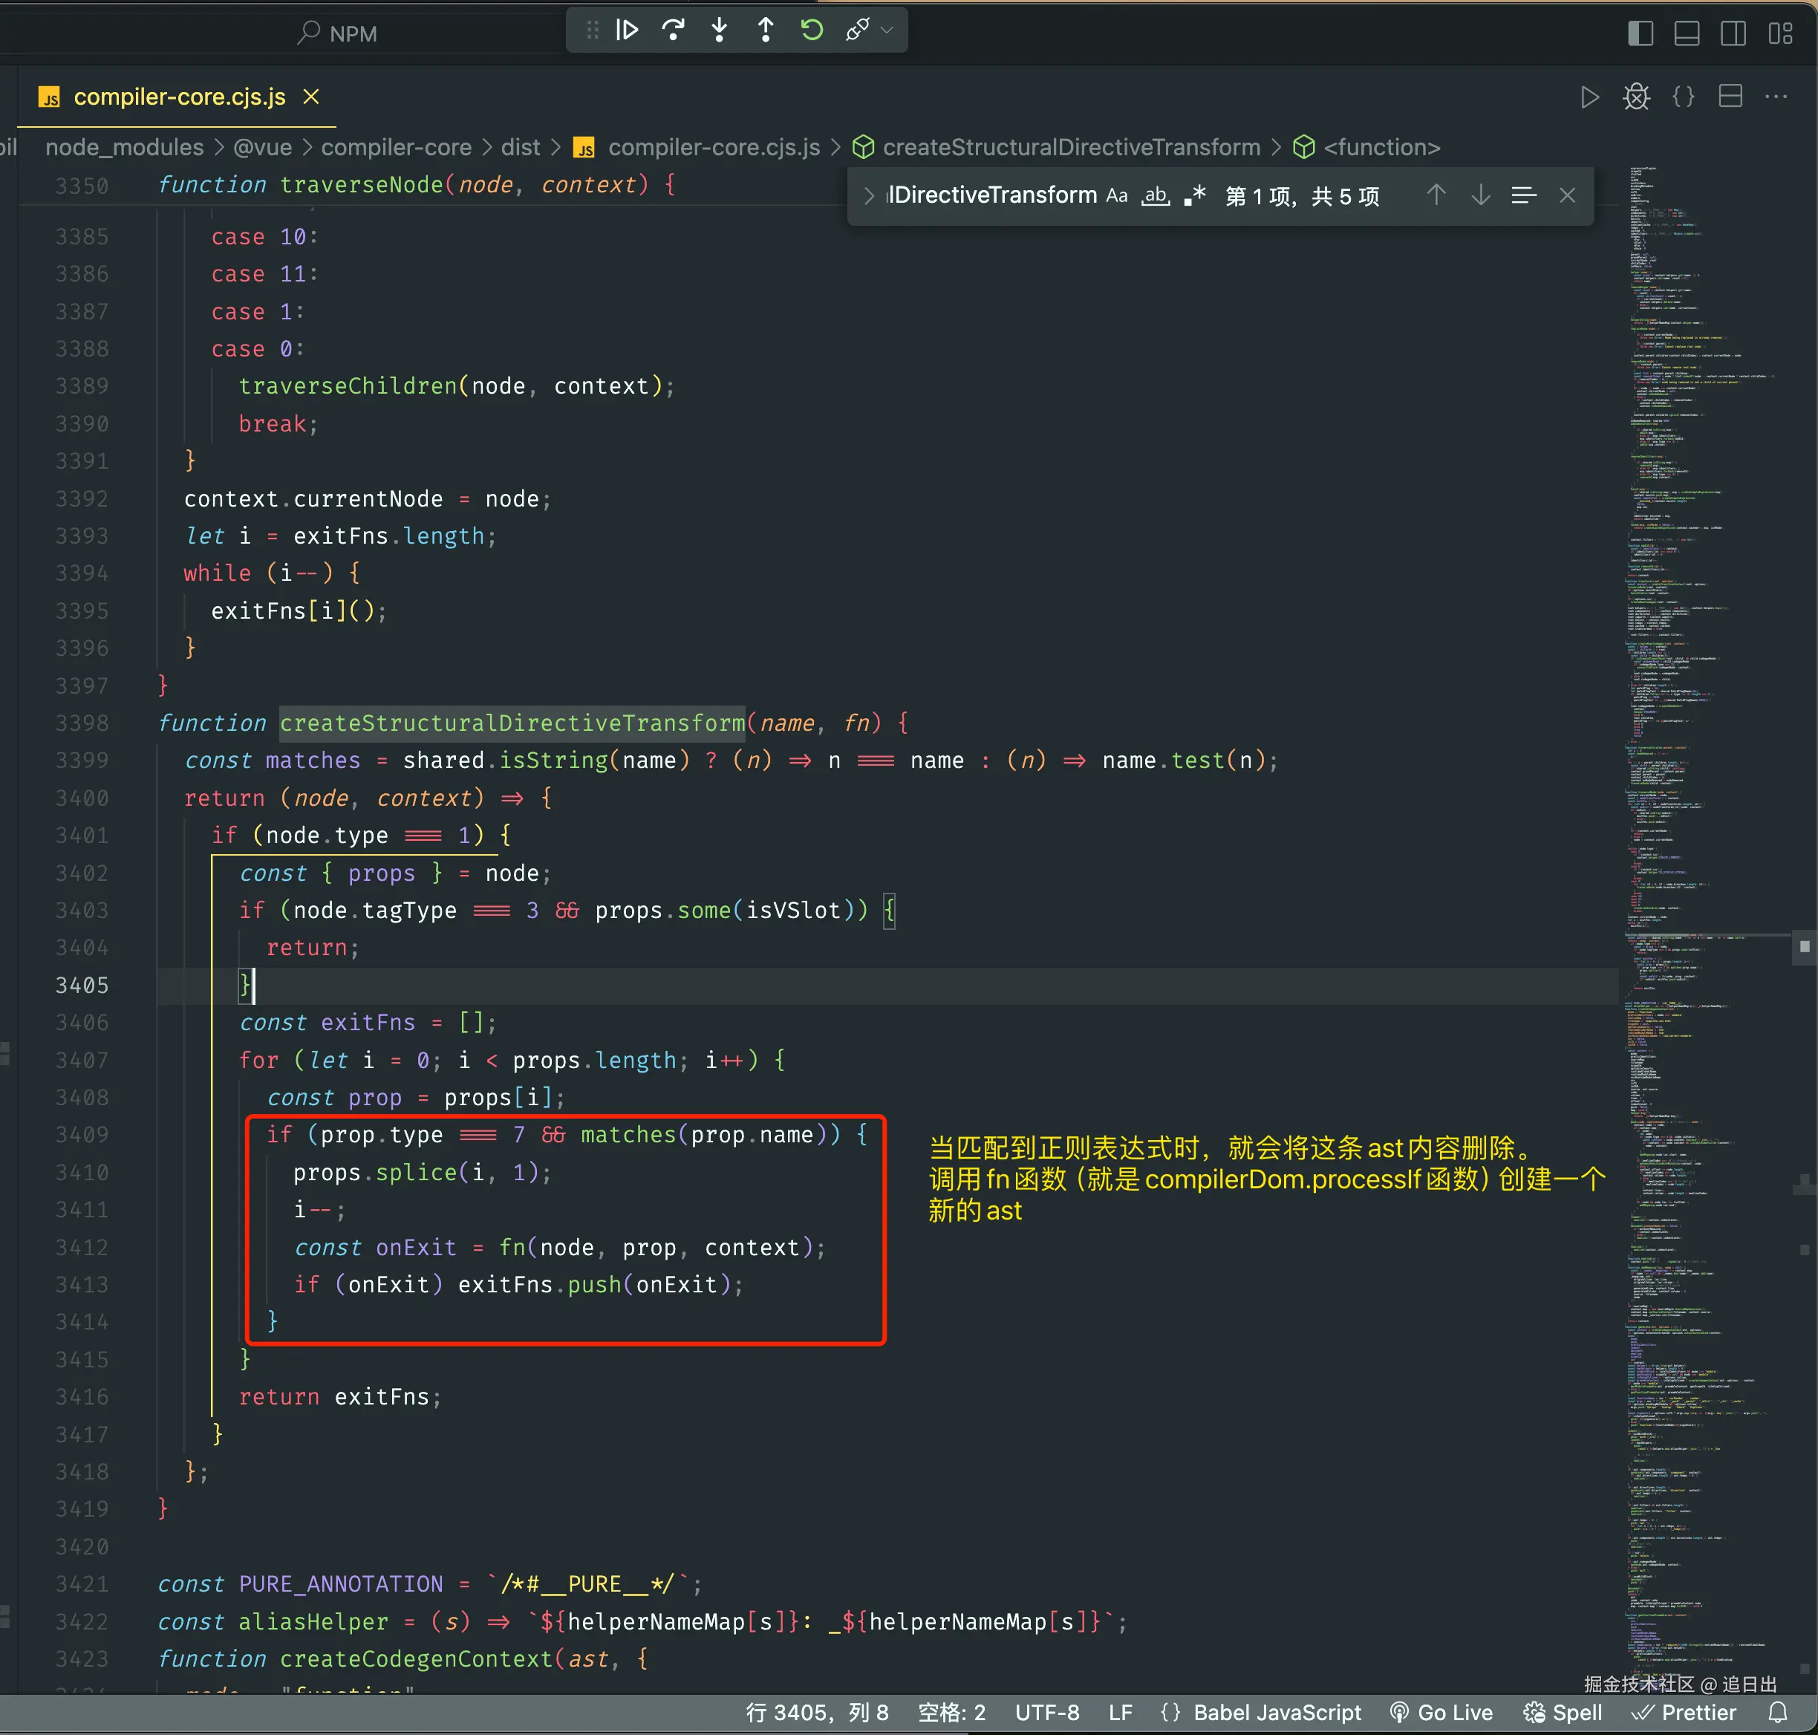Expand the replace field in find widget

[x=868, y=196]
